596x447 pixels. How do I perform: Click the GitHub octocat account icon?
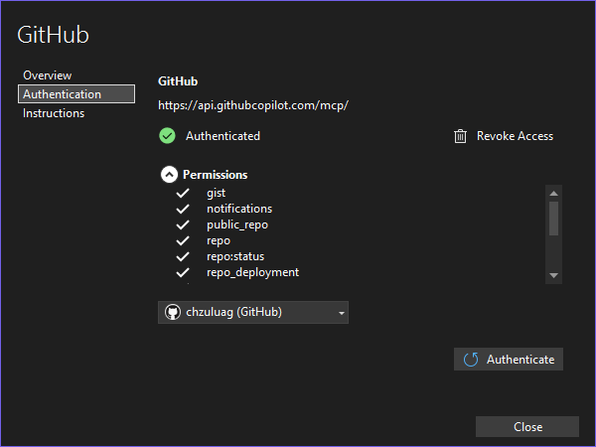tap(173, 313)
